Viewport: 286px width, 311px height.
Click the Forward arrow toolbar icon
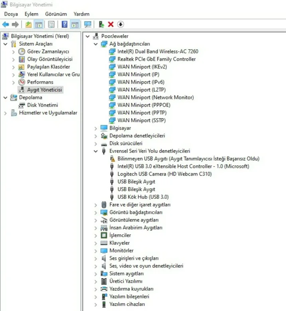tap(15, 24)
